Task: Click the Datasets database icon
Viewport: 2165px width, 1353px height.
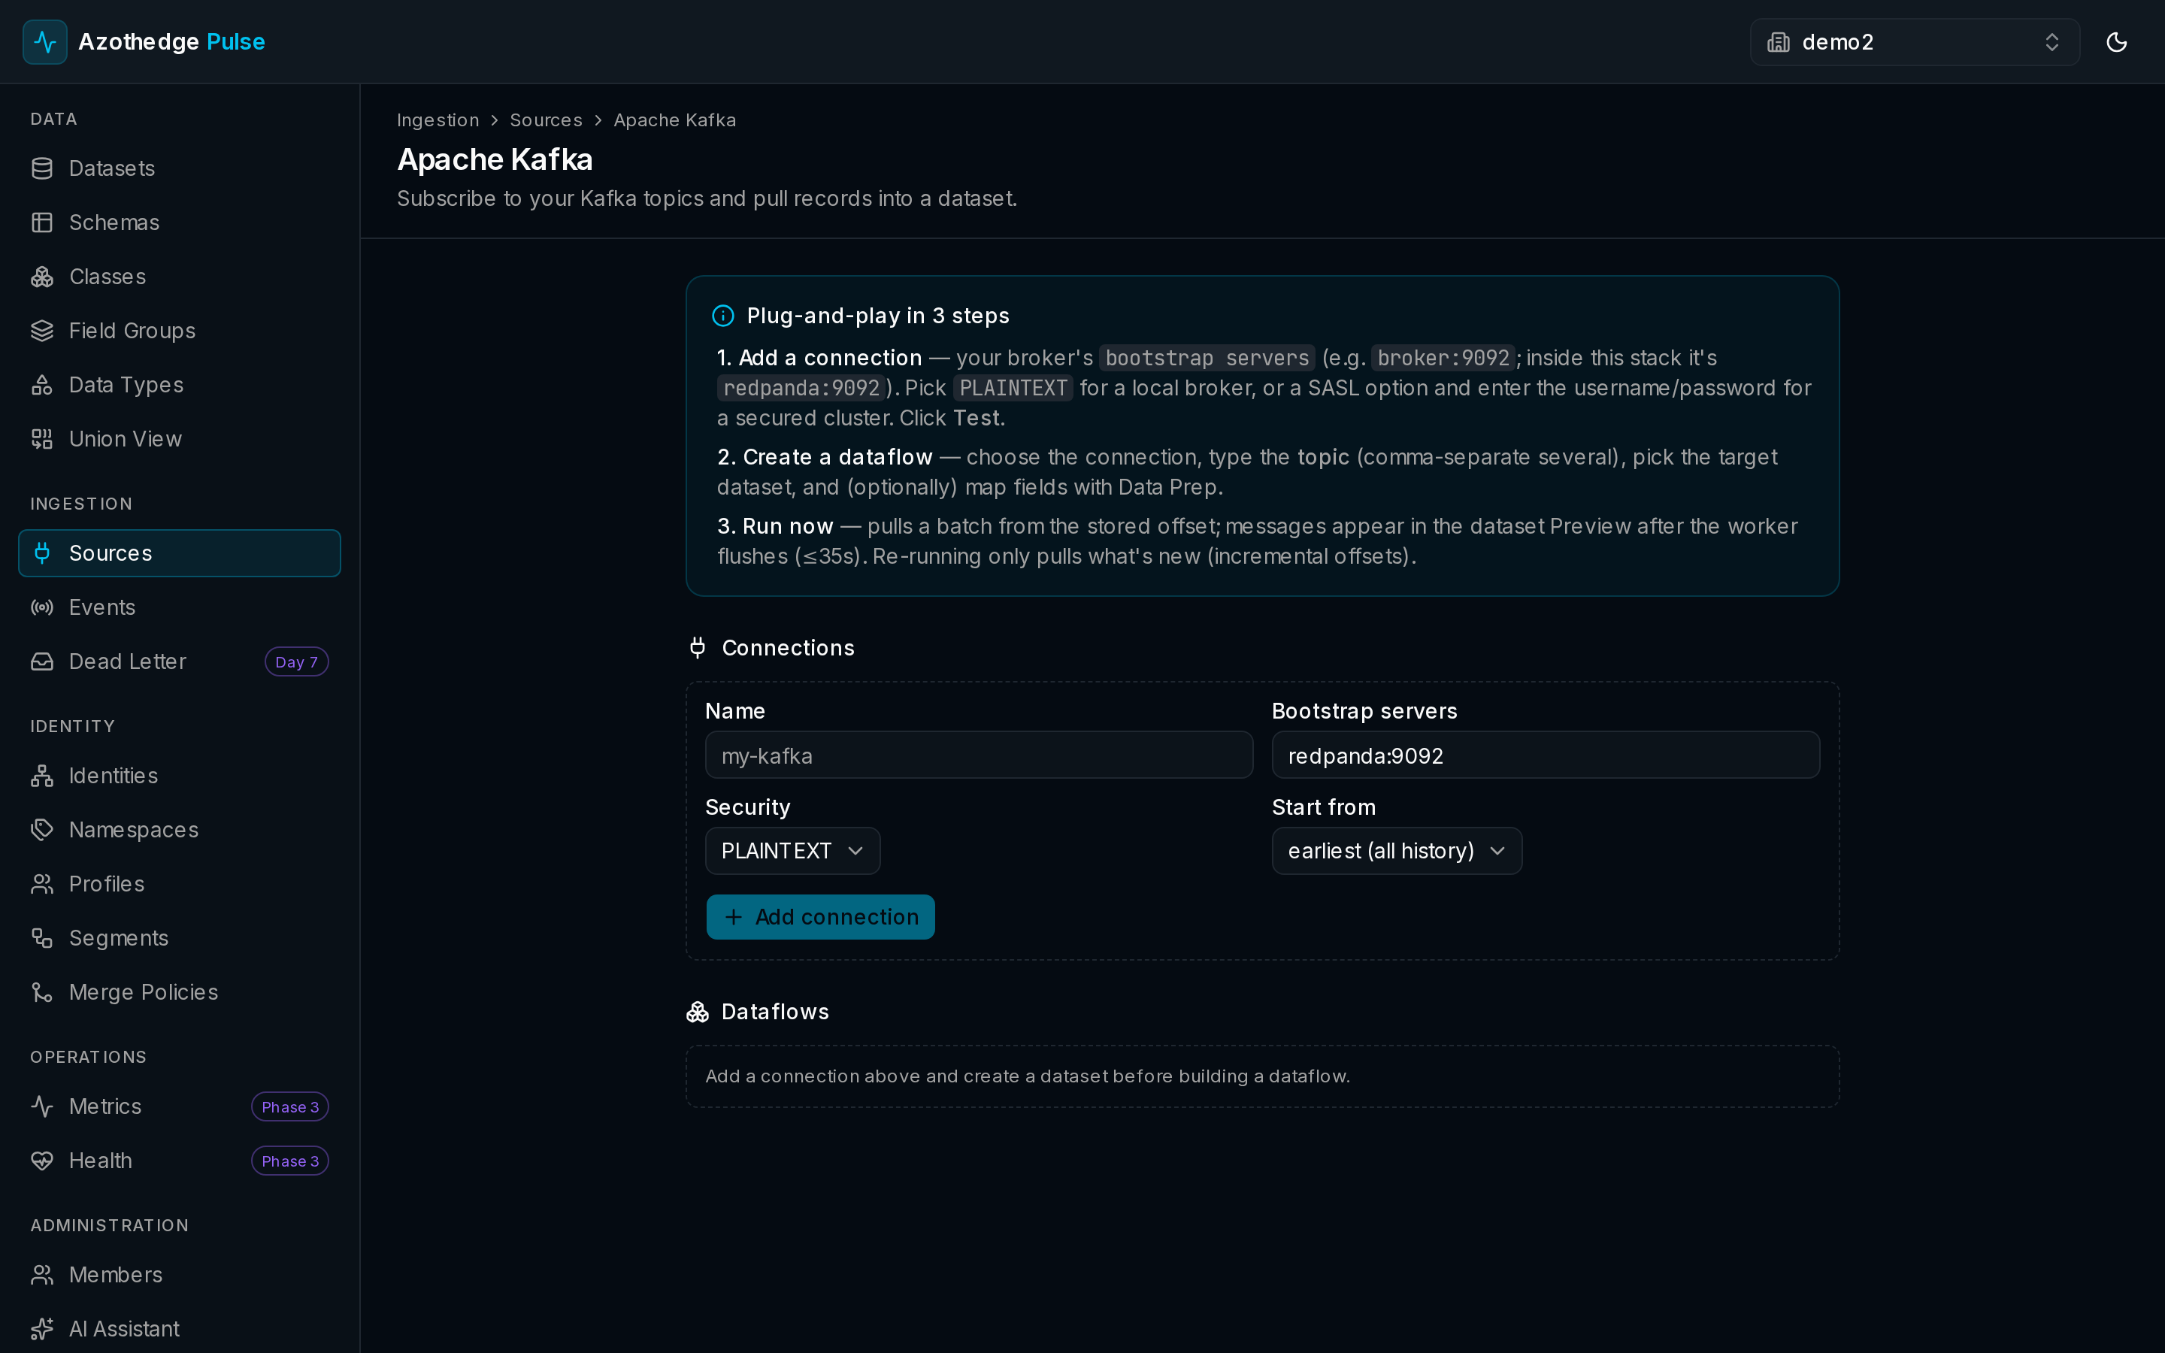Action: (x=42, y=168)
